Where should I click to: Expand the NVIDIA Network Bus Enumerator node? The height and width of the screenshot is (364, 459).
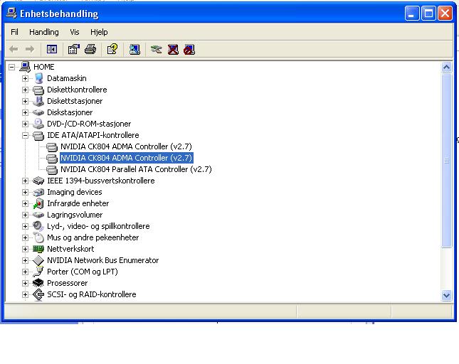(x=25, y=260)
